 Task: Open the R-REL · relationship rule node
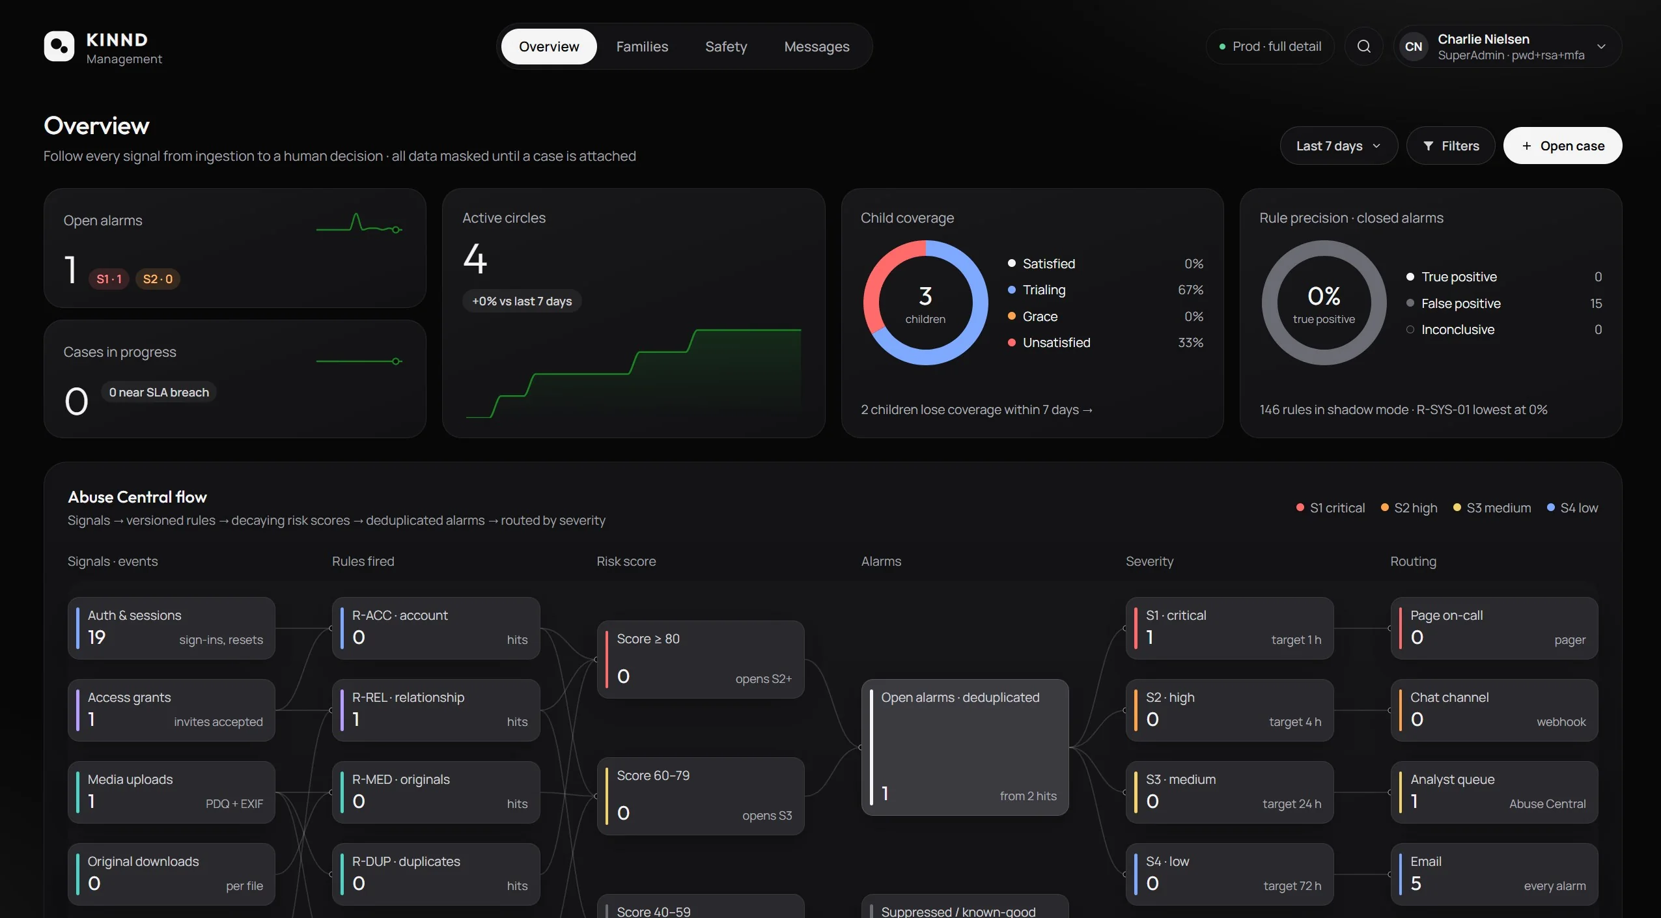pos(436,710)
